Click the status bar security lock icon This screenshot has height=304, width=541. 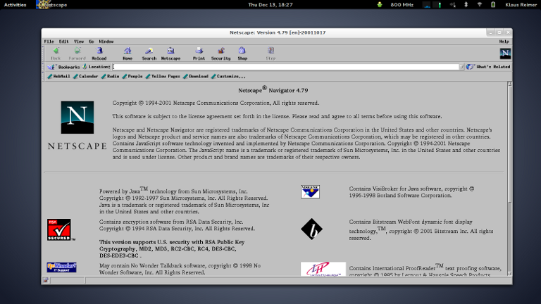pyautogui.click(x=46, y=281)
